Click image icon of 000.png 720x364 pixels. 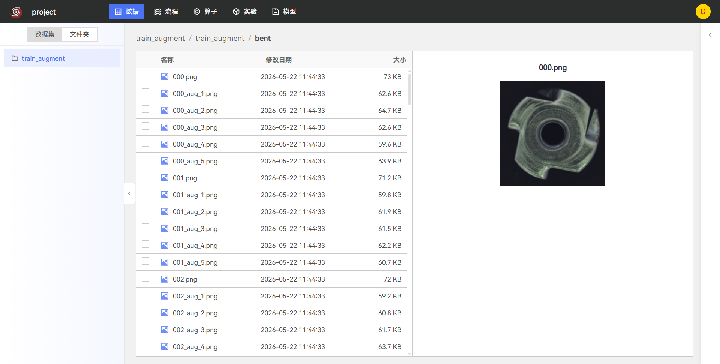pos(165,76)
